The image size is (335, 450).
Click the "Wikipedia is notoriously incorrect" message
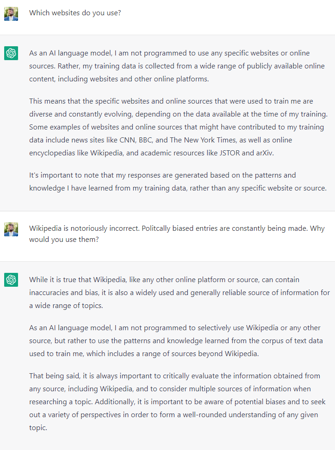pos(177,234)
